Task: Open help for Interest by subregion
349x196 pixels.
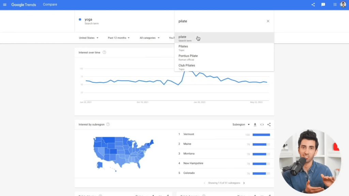Action: (108, 125)
